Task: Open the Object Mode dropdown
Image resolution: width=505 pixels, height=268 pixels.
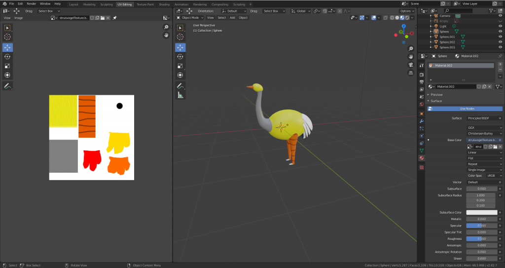Action: coord(190,18)
